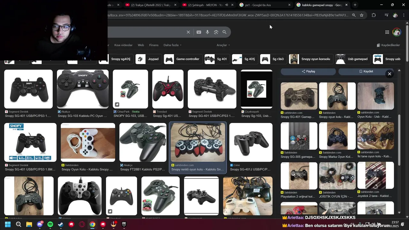The image size is (409, 230).
Task: Submit search with magnifier icon
Action: (224, 32)
